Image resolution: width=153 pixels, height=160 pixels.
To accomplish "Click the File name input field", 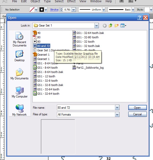I will click(x=86, y=107).
